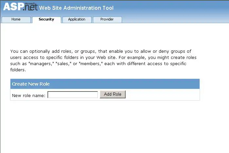Viewport: 229px width, 153px height.
Task: Switch to the Application tab
Action: point(77,20)
